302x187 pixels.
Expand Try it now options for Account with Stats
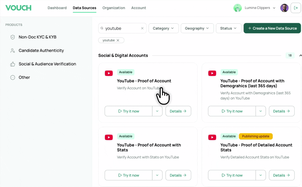tap(157, 175)
